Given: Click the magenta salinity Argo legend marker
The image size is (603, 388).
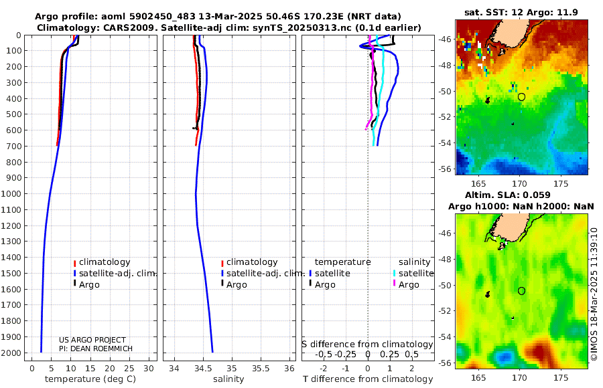Looking at the screenshot, I should [x=394, y=283].
